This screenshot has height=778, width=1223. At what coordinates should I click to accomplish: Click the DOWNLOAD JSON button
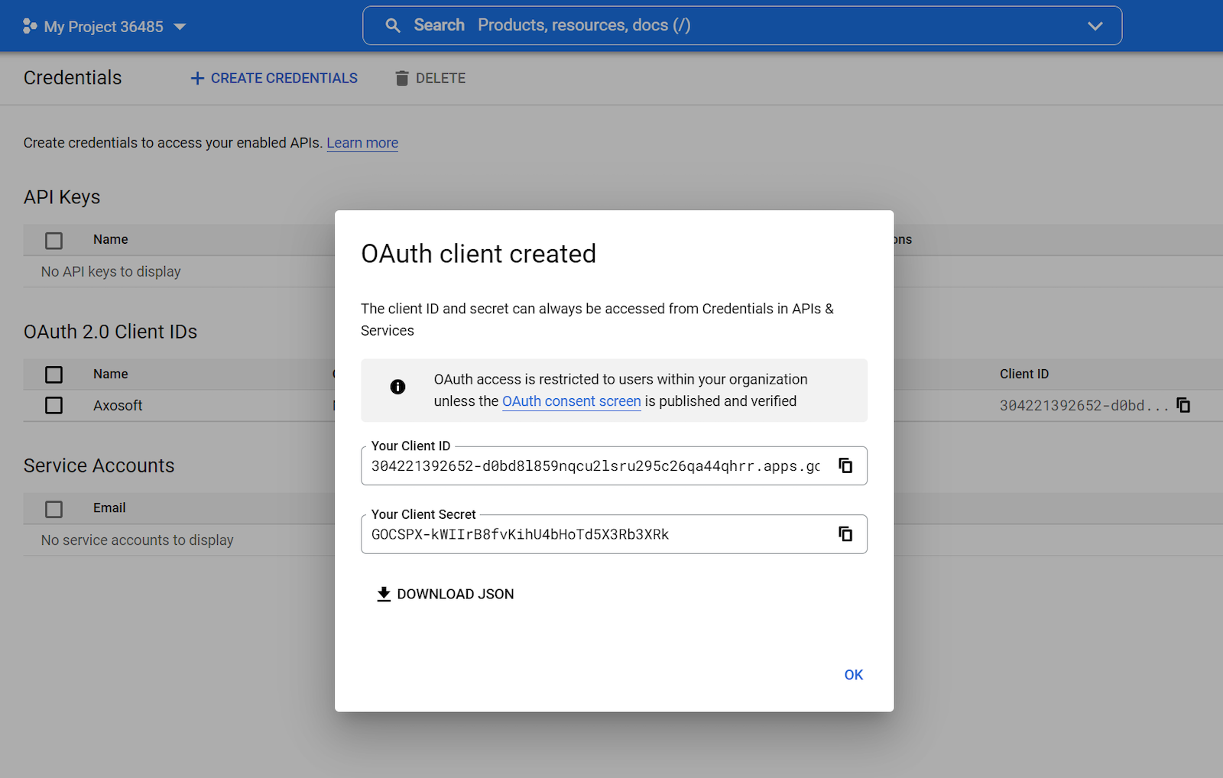click(x=446, y=594)
